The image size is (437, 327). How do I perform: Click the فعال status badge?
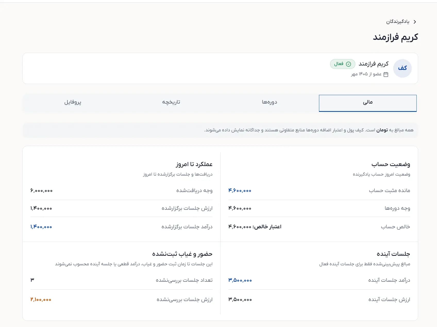click(x=343, y=64)
